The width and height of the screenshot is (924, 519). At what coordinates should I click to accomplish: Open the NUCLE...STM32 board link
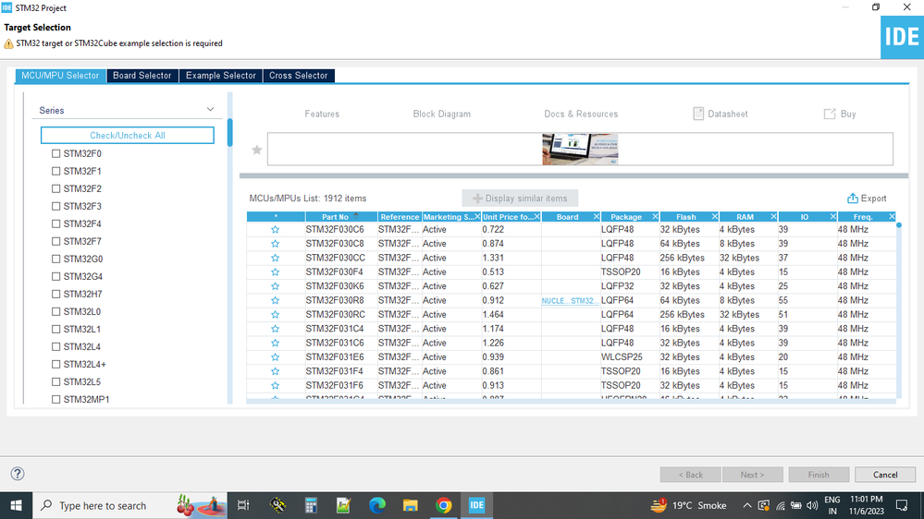coord(570,301)
